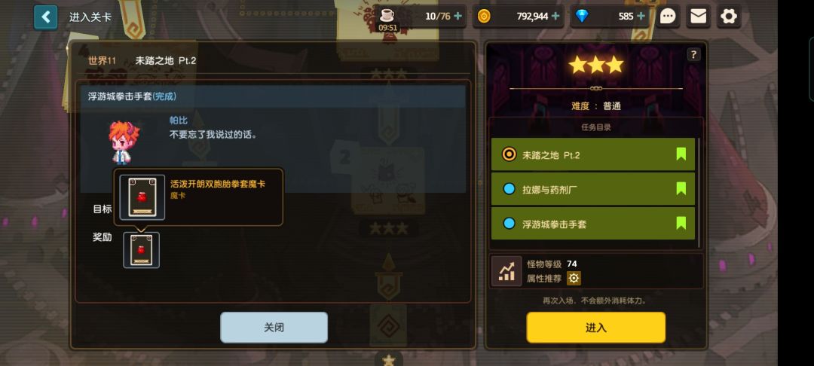Click the 关闭 button
Screen dimensions: 814x366
[x=274, y=327]
